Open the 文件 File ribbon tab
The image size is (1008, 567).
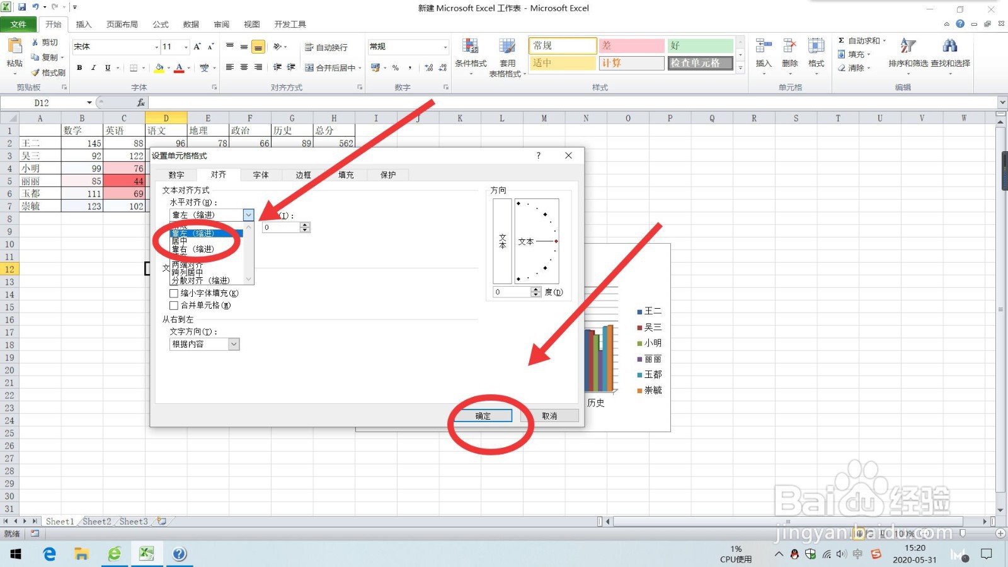[18, 24]
